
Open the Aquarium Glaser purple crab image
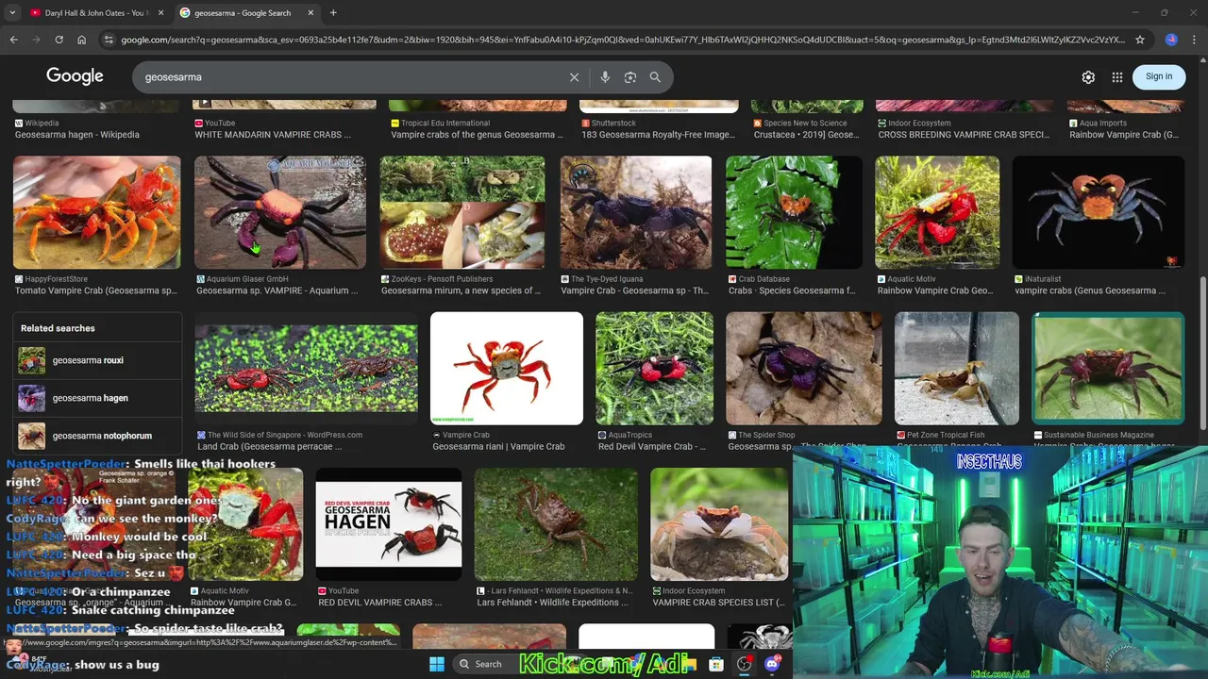coord(280,212)
